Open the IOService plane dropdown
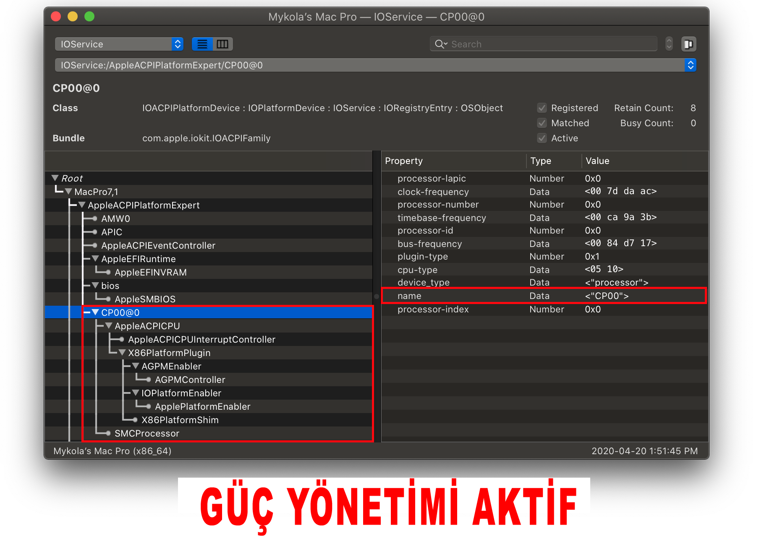This screenshot has height=546, width=759. click(119, 44)
